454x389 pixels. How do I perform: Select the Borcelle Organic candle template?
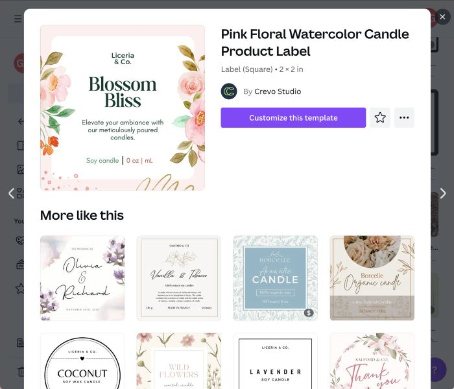pyautogui.click(x=372, y=278)
